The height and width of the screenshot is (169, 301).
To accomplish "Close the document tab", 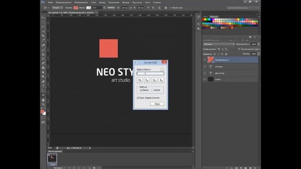I will [96, 13].
